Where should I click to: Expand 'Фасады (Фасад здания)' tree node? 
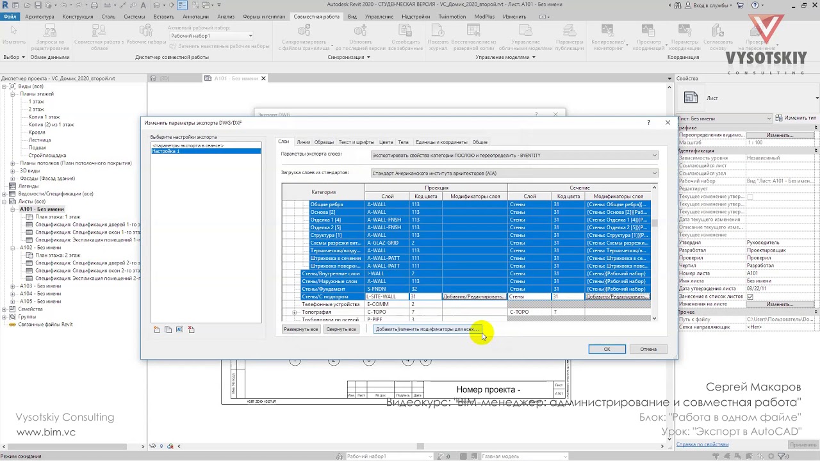click(12, 179)
